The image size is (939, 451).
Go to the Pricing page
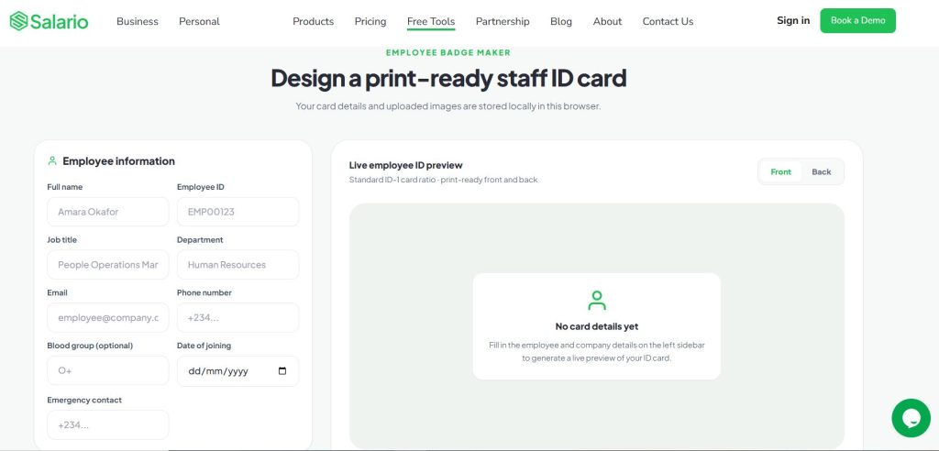tap(370, 22)
